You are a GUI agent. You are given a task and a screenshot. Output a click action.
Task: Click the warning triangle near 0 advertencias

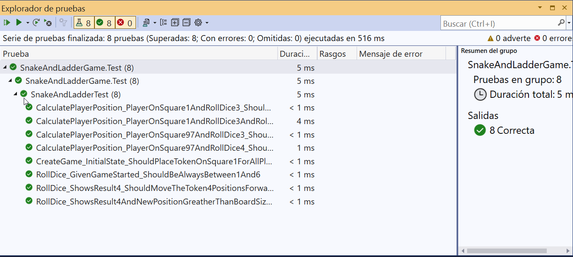(490, 38)
